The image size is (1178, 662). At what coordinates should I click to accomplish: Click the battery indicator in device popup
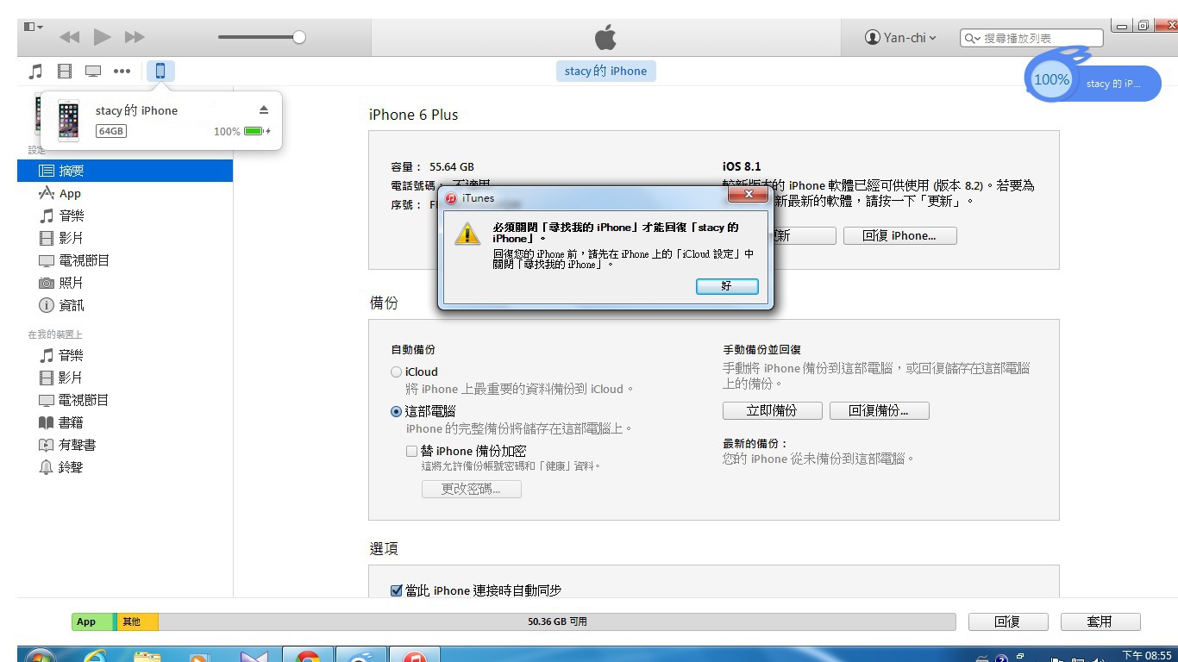pos(256,131)
